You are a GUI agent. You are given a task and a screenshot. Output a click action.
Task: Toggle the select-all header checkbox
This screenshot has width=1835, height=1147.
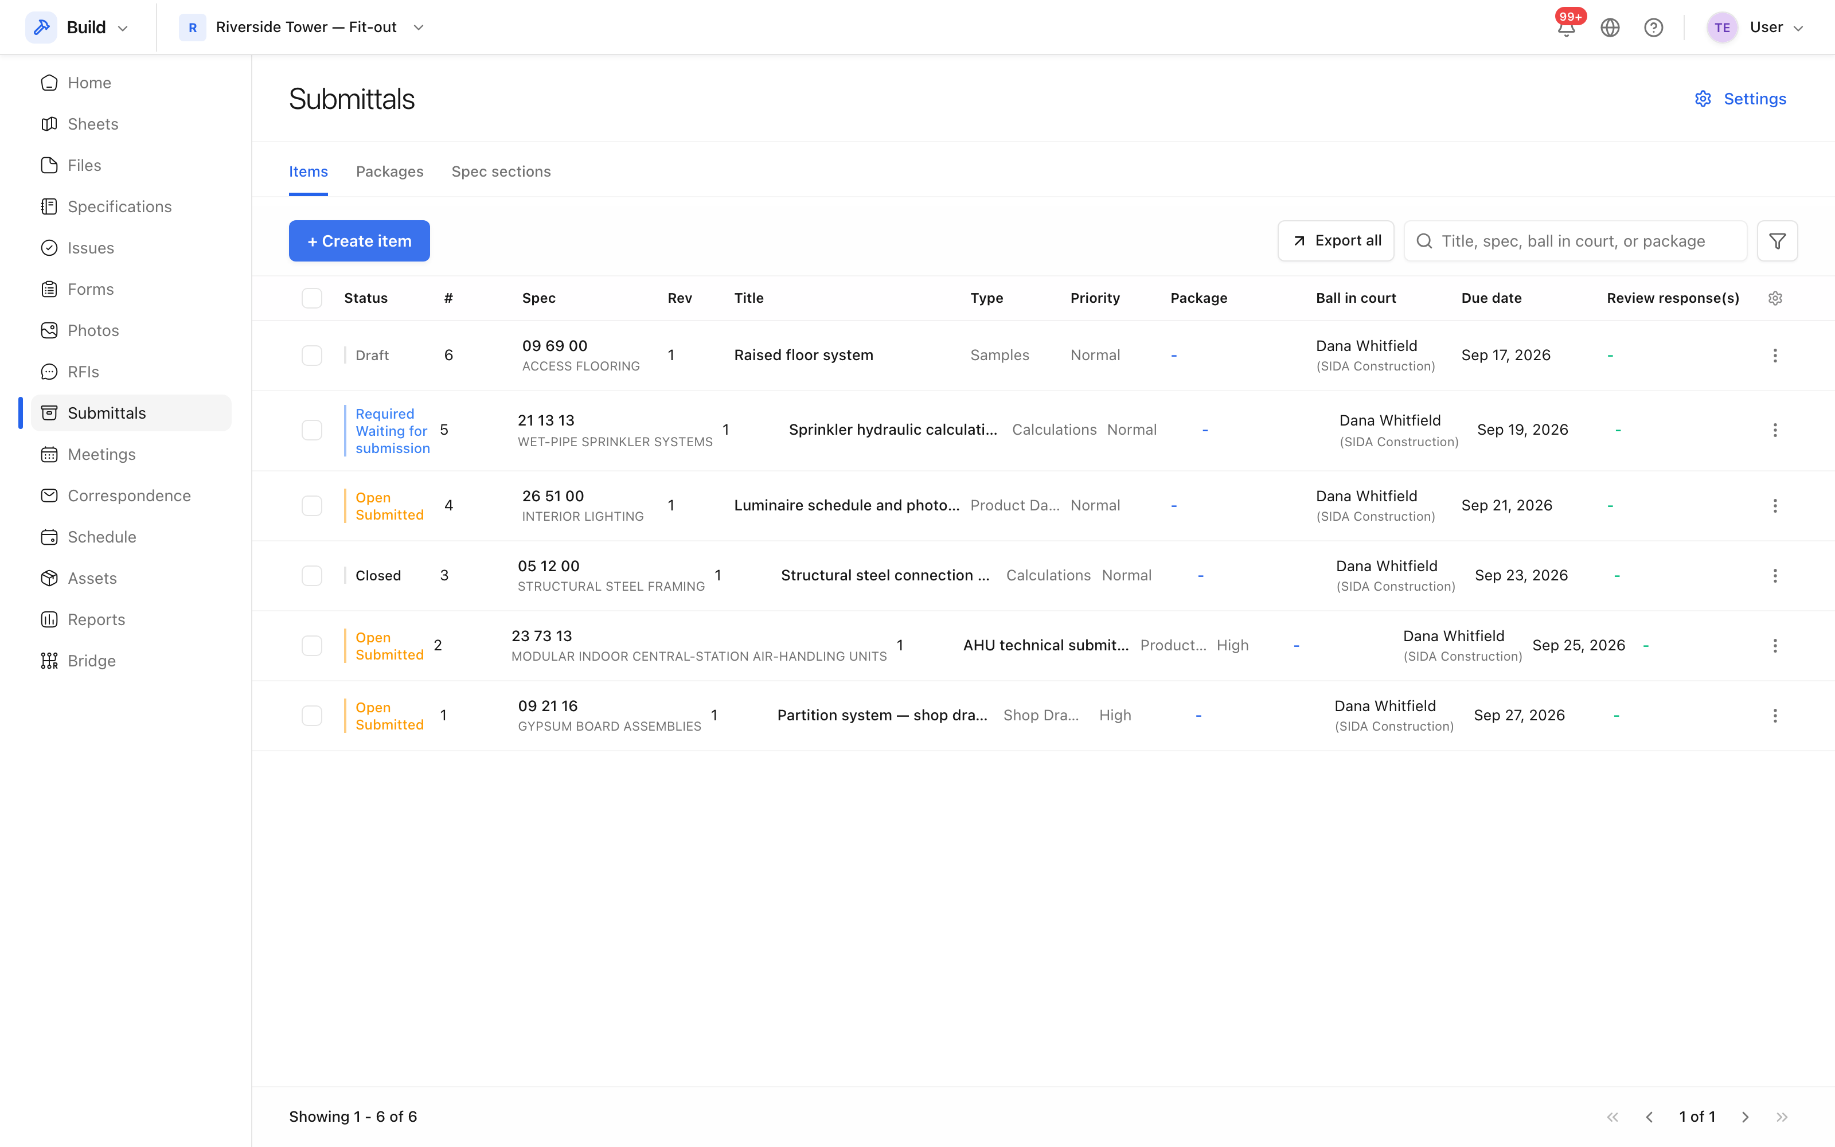pyautogui.click(x=311, y=298)
